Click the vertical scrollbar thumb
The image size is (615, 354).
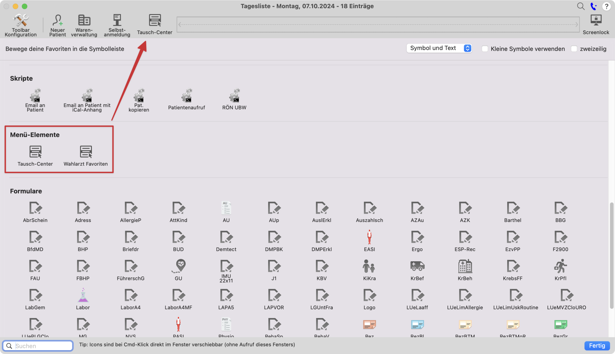click(611, 256)
